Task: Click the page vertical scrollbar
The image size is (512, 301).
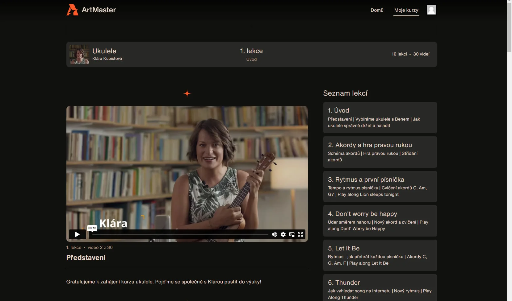Action: click(509, 154)
